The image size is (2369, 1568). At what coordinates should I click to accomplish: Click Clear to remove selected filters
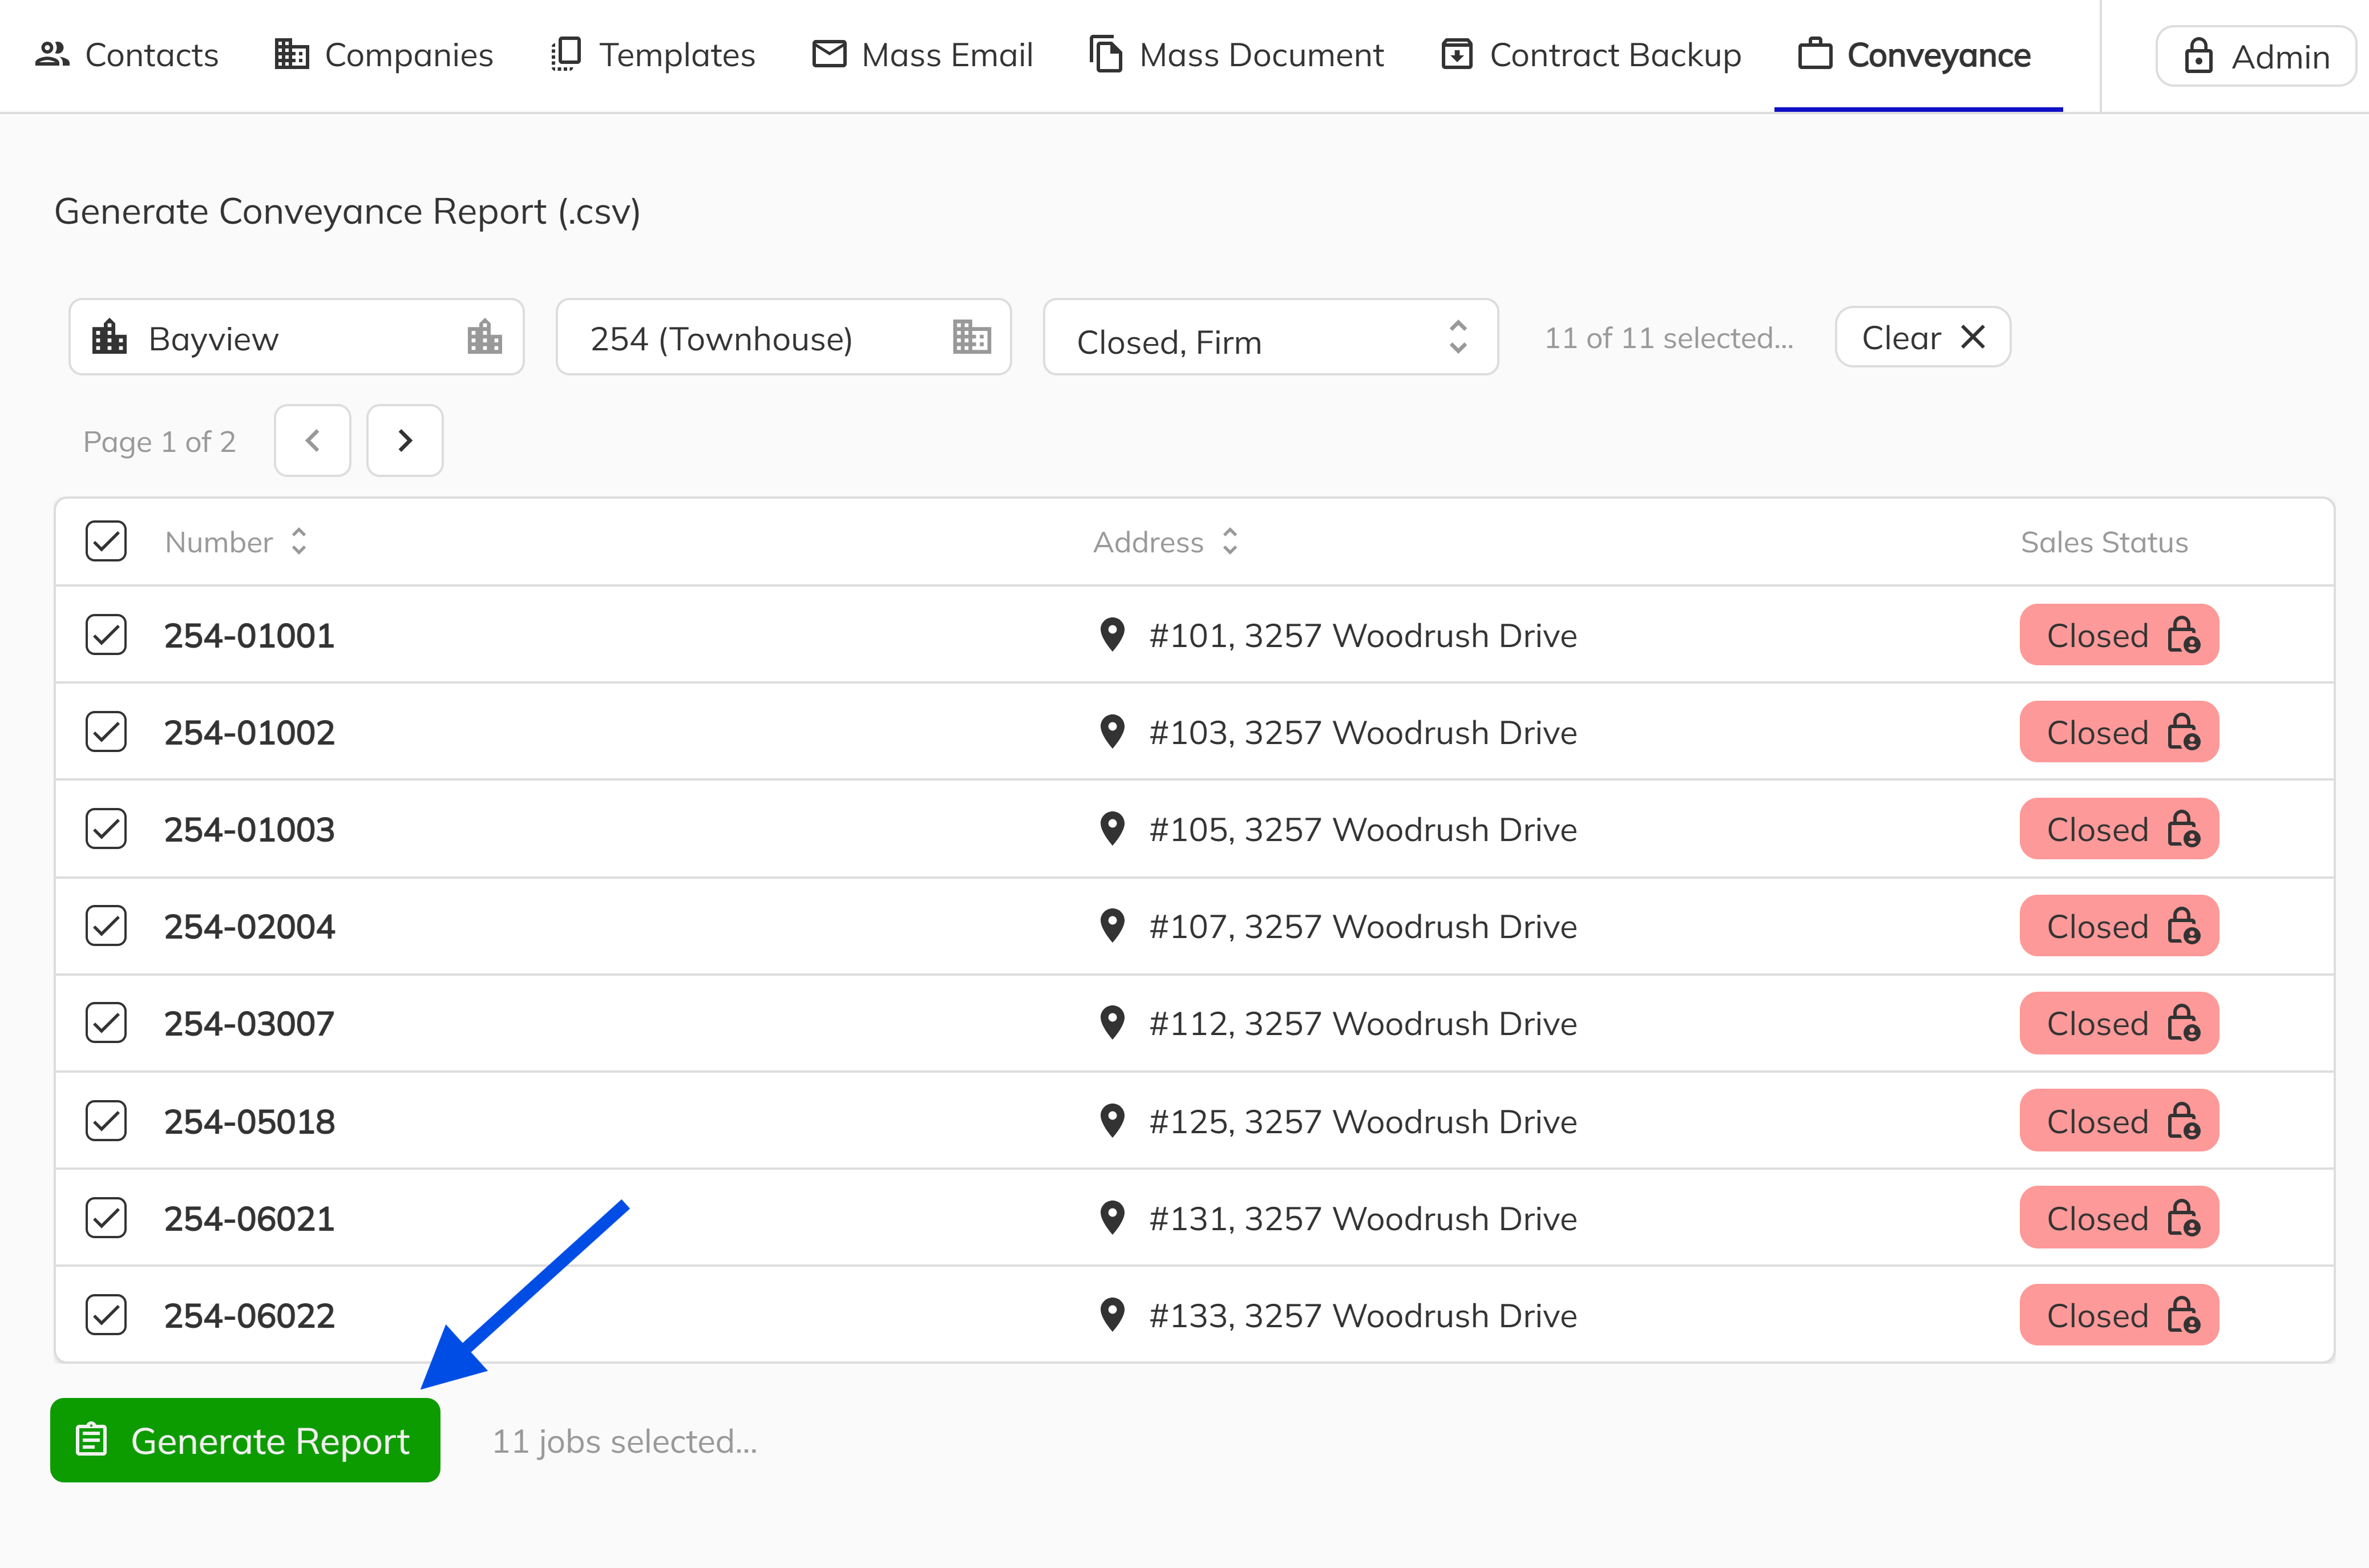pyautogui.click(x=1921, y=337)
